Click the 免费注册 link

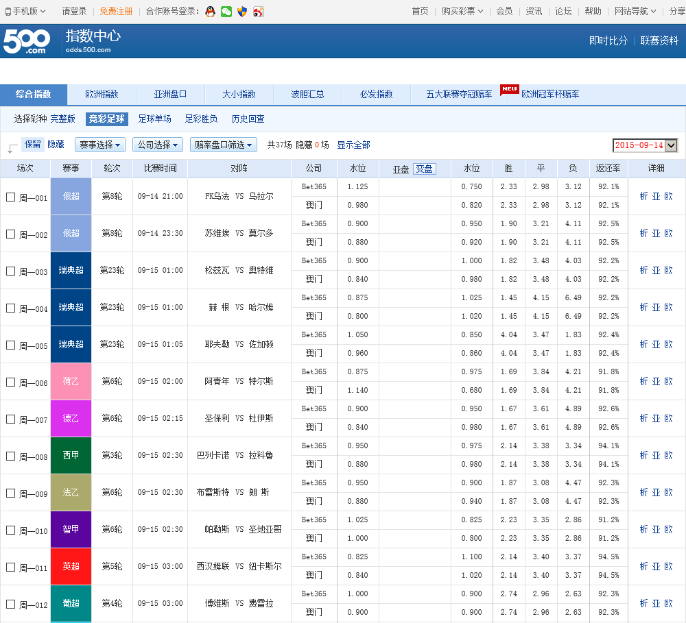coord(116,11)
